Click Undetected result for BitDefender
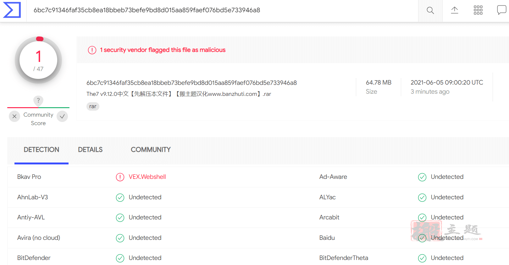Image resolution: width=509 pixels, height=265 pixels. [x=145, y=258]
